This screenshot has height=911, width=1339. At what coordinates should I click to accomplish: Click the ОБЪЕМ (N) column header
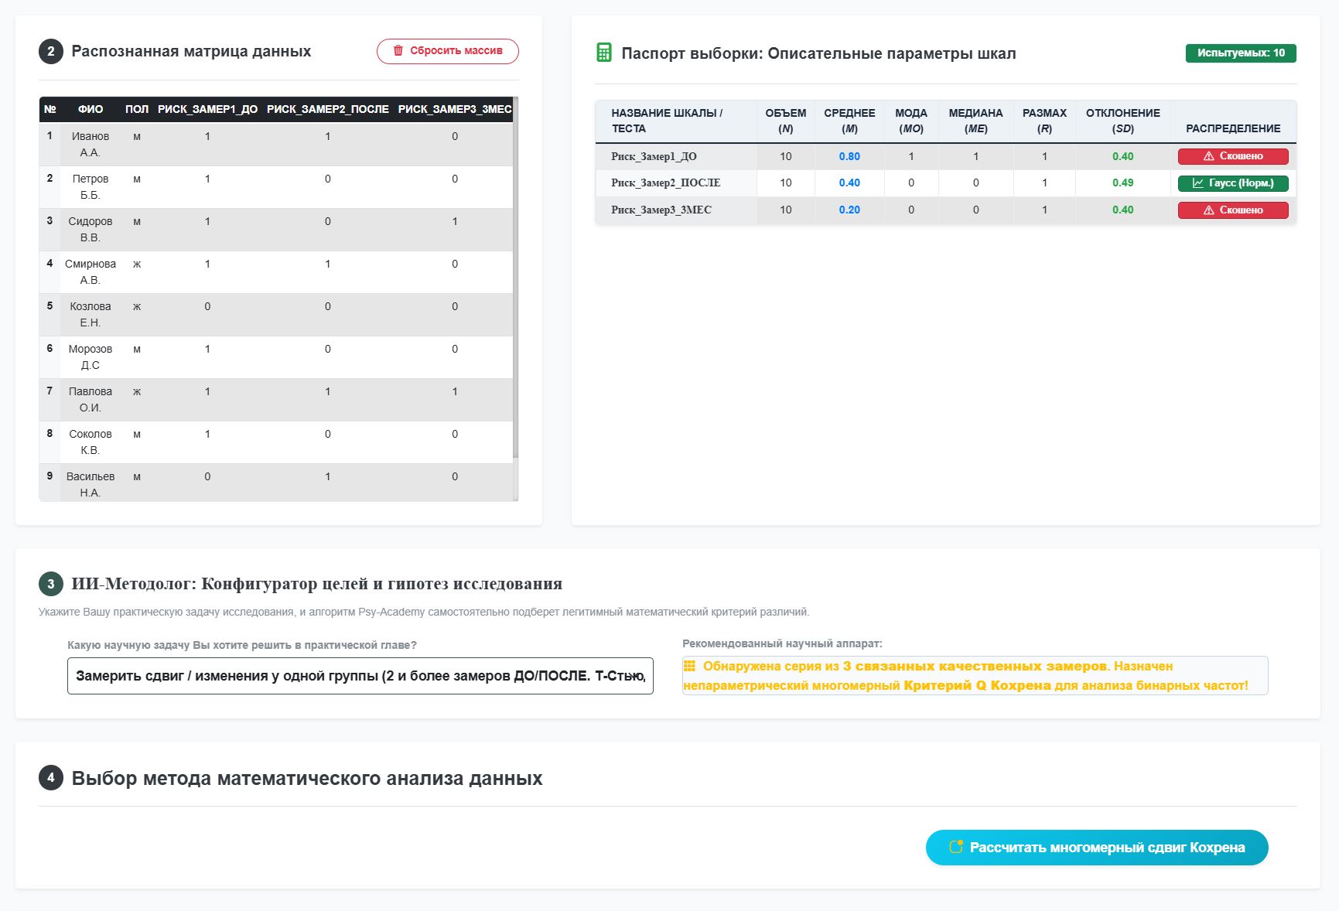point(786,121)
